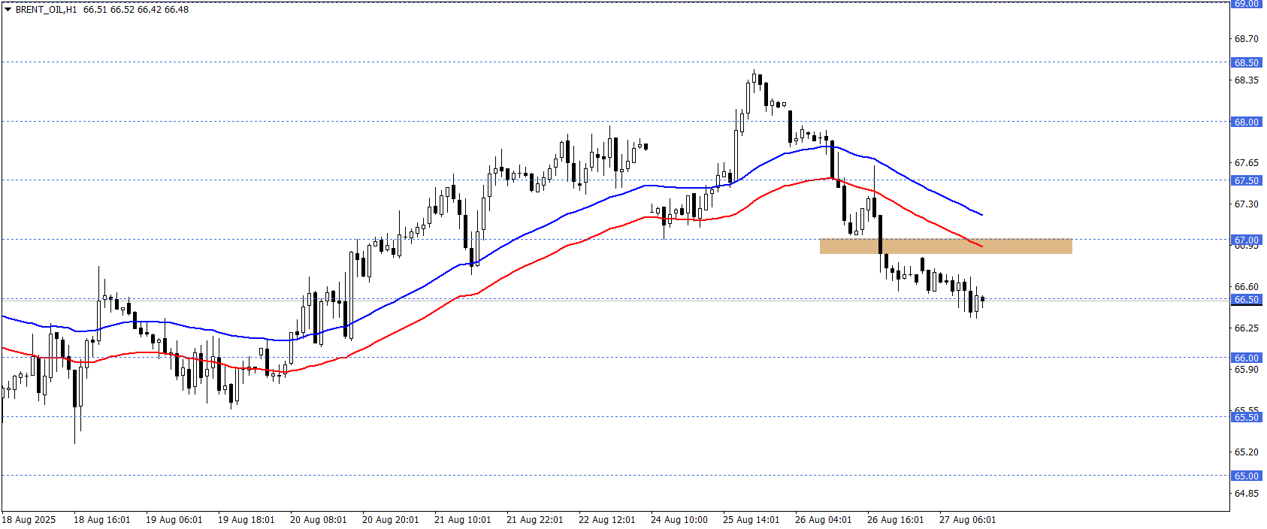The height and width of the screenshot is (529, 1267).
Task: Click the 19 Aug 18:01 time label
Action: click(246, 520)
